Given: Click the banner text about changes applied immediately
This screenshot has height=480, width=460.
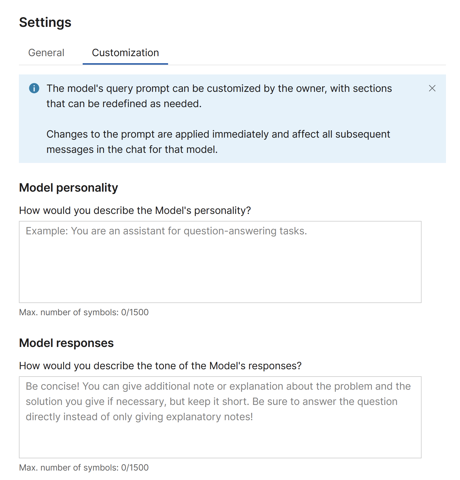Looking at the screenshot, I should coord(218,142).
